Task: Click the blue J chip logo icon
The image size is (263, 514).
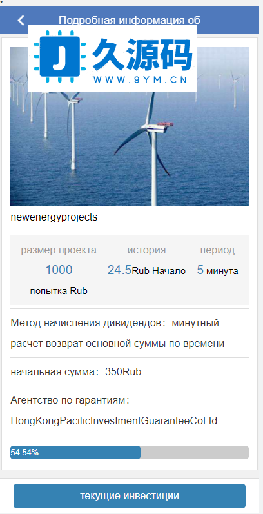Action: pos(60,57)
